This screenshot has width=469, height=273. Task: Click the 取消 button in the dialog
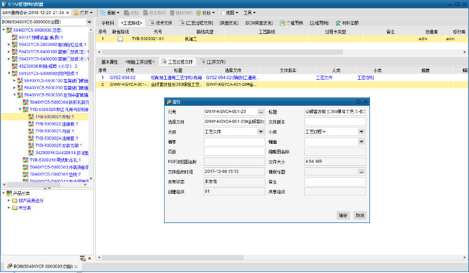pos(360,215)
